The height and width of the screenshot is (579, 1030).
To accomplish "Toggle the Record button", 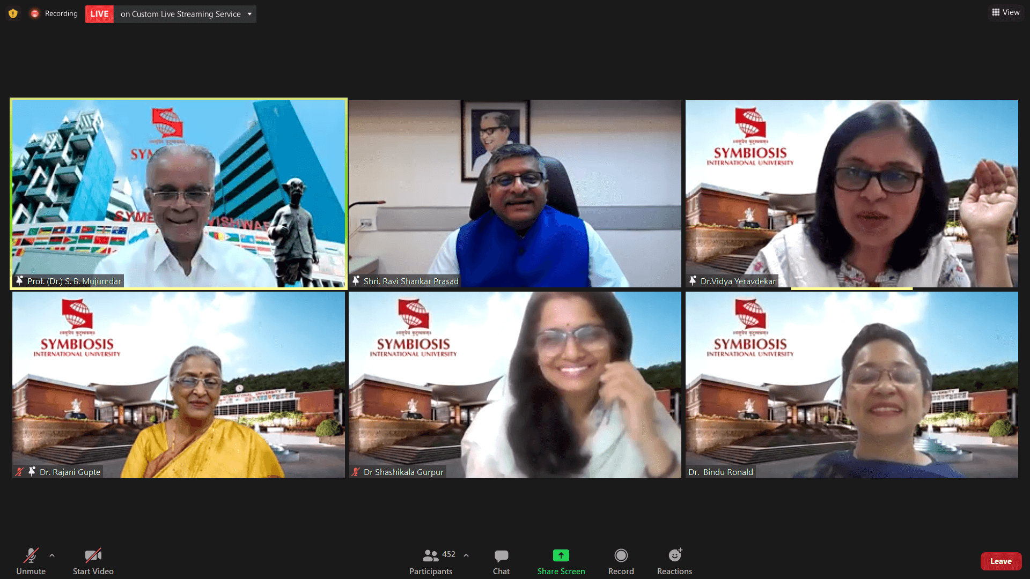I will point(621,561).
